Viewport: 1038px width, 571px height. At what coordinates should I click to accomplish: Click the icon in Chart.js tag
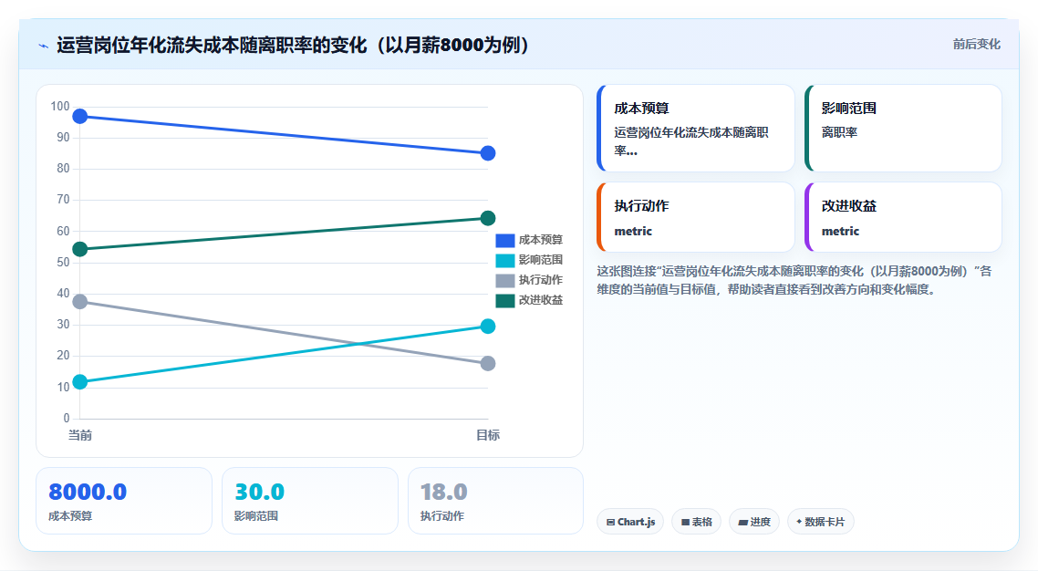point(610,522)
